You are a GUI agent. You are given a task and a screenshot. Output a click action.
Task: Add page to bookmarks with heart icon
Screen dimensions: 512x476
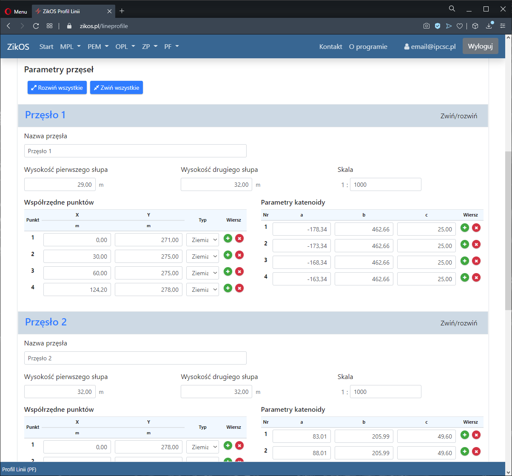point(460,26)
